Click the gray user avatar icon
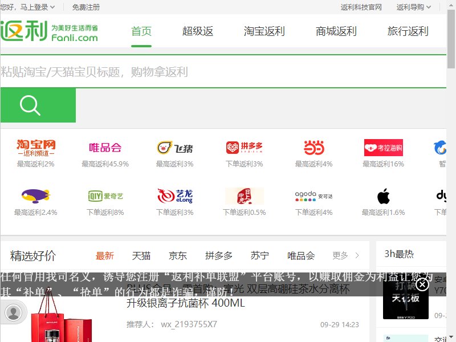 (13, 312)
